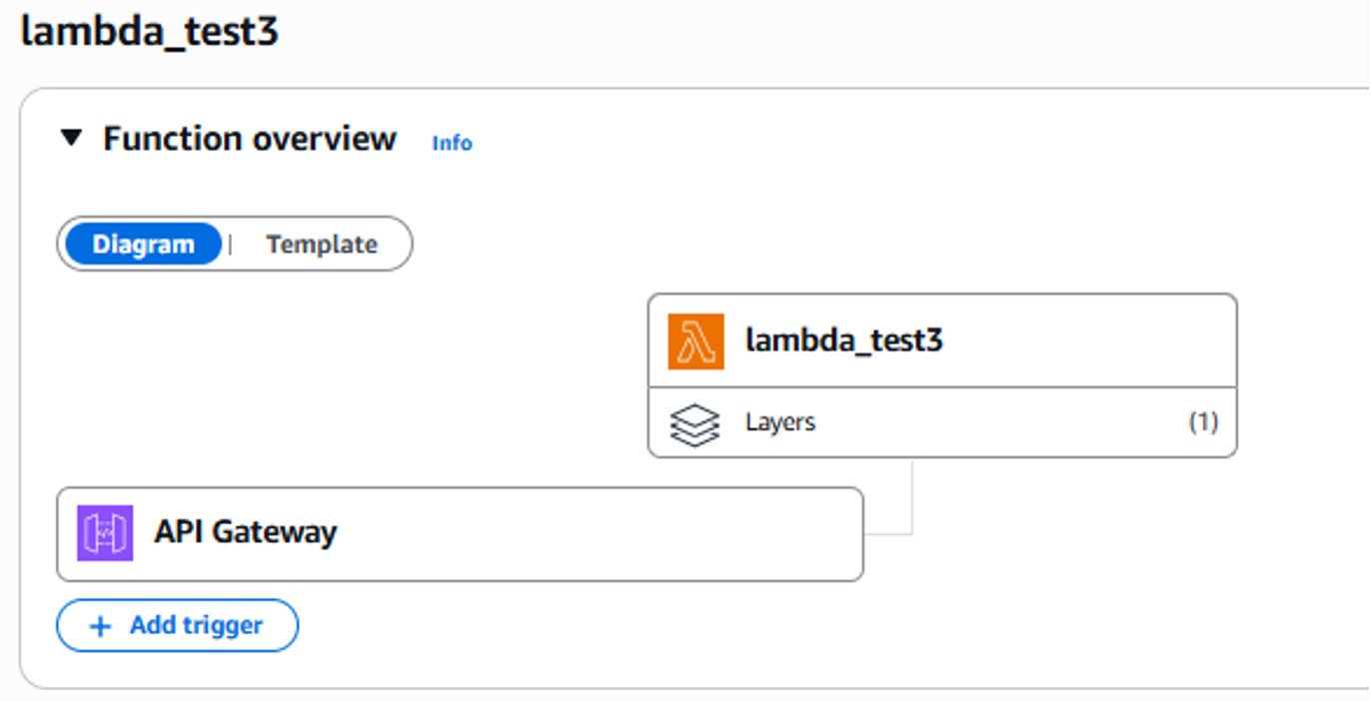Click the connector line between trigger and function

point(912,499)
